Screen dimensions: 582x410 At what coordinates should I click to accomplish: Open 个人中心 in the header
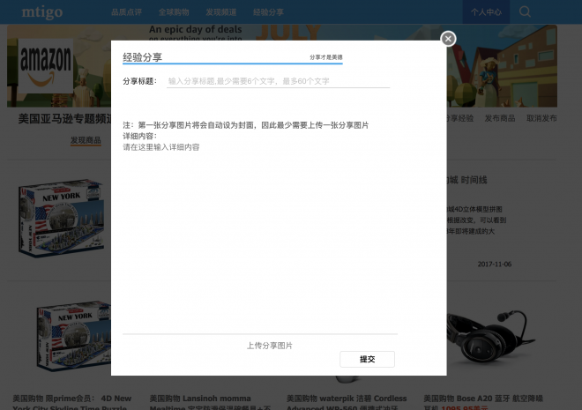click(x=486, y=12)
